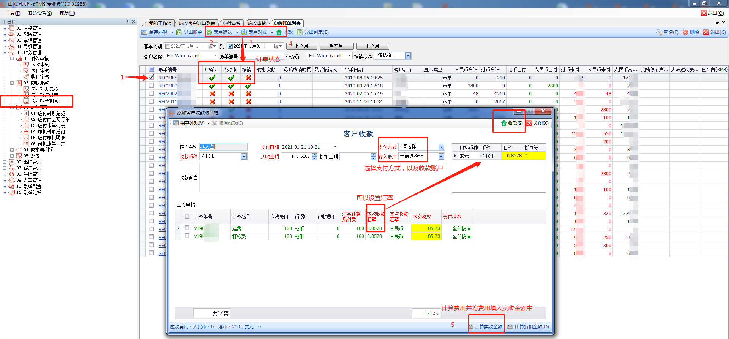Image resolution: width=729 pixels, height=339 pixels.
Task: Click the 费用对账 toolbar icon
Action: pyautogui.click(x=244, y=32)
